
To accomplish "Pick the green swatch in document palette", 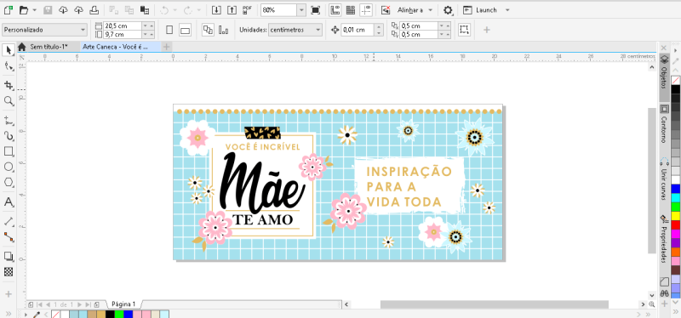I will click(119, 314).
